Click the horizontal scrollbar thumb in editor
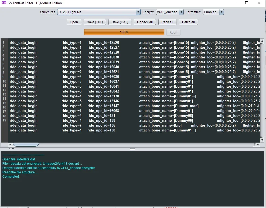Image resolution: width=266 pixels, height=208 pixels. [x=26, y=144]
